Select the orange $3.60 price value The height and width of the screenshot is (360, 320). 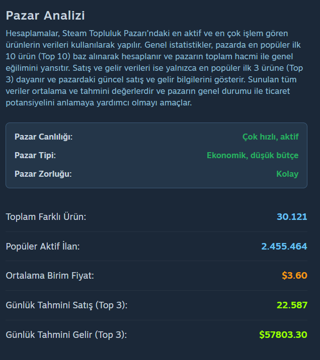(294, 276)
